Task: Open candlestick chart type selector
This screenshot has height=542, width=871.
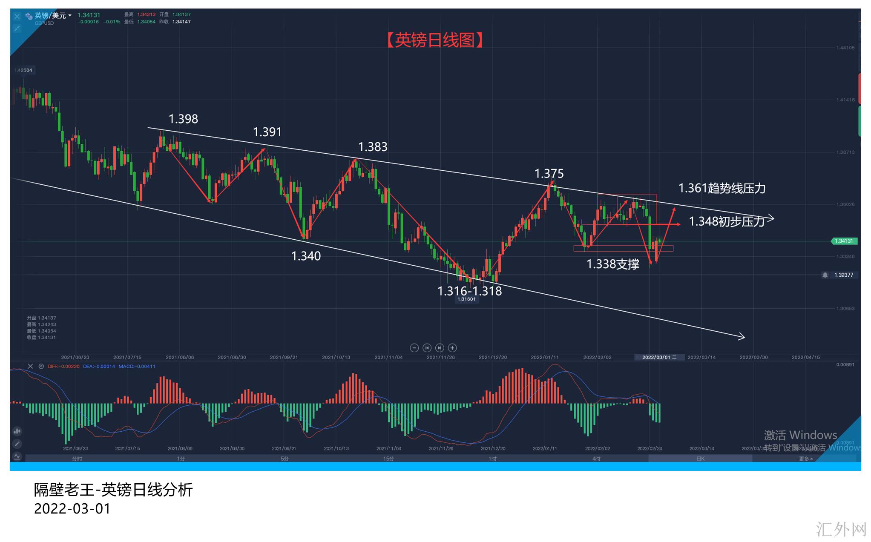Action: click(x=17, y=431)
